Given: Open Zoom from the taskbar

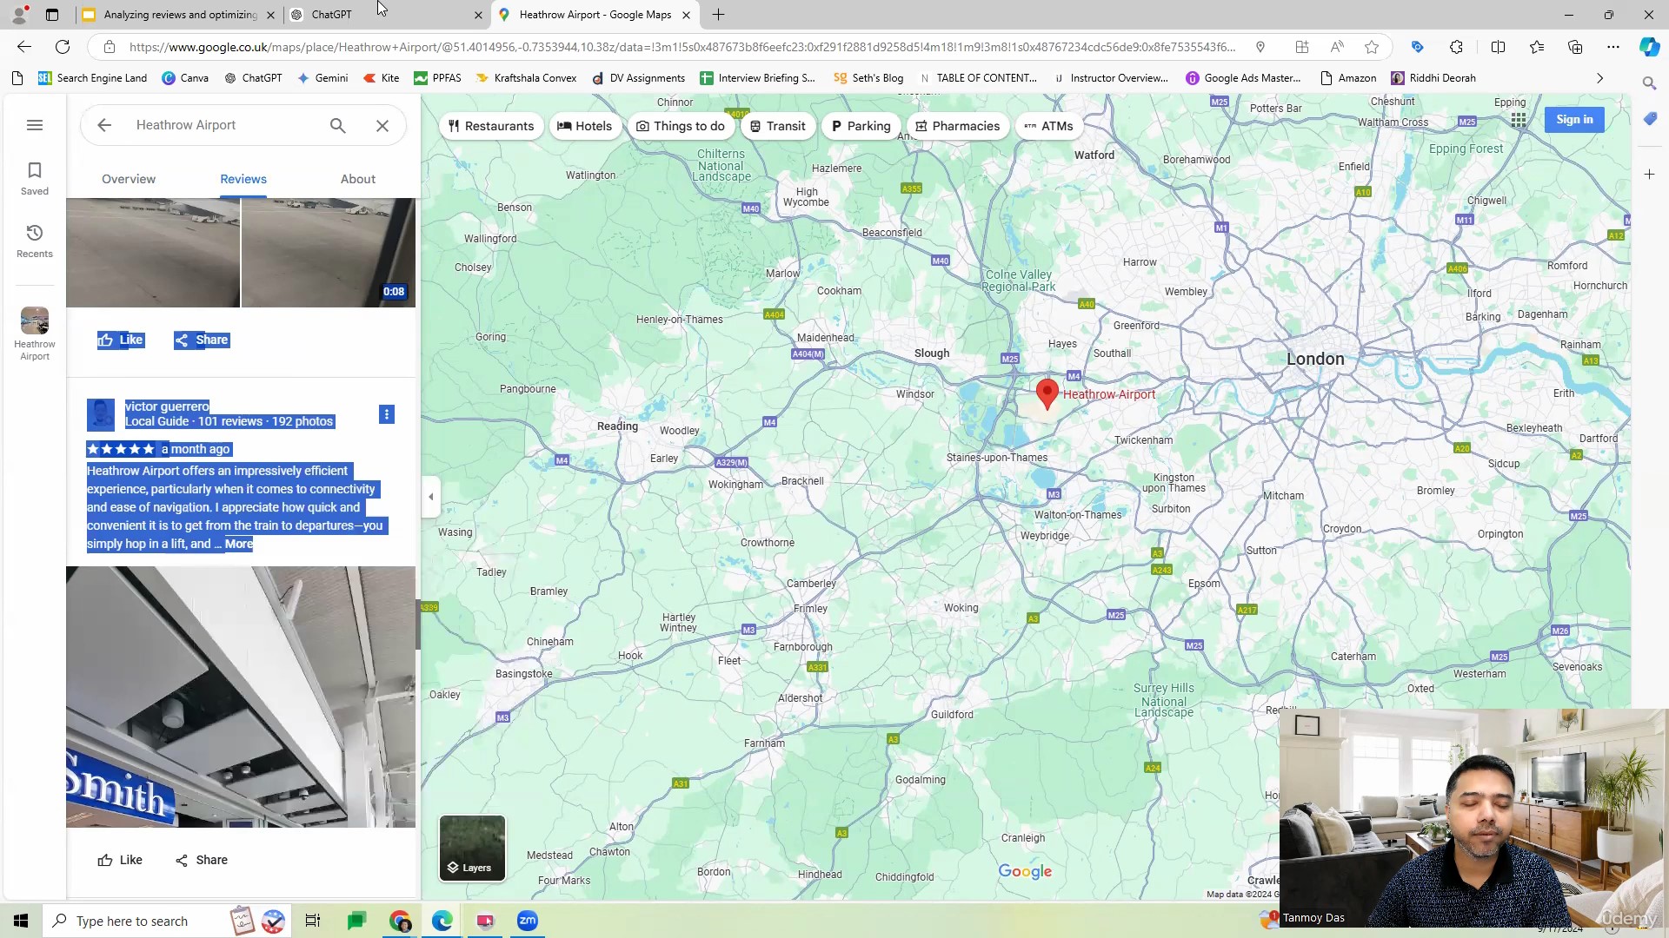Looking at the screenshot, I should (528, 921).
